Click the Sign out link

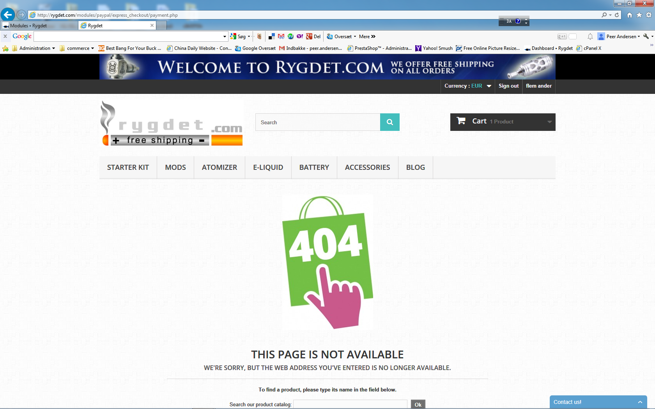click(508, 86)
